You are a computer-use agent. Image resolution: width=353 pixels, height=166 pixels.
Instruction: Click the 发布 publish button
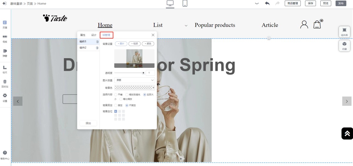point(341,4)
